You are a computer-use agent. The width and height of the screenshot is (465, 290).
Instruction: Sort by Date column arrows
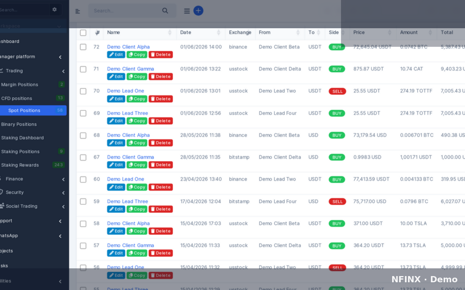pyautogui.click(x=219, y=32)
